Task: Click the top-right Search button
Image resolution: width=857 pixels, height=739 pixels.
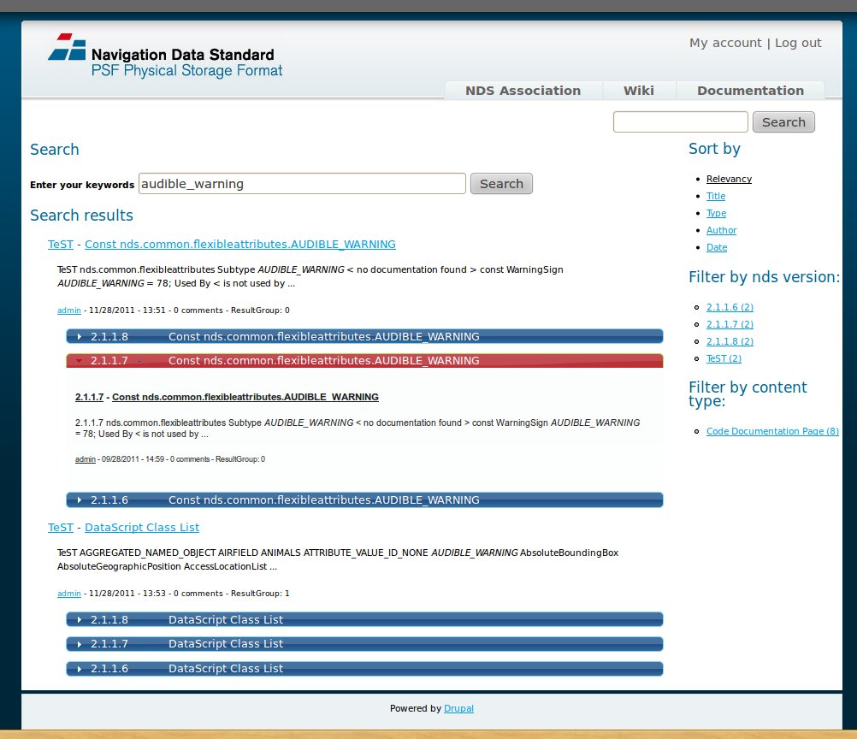Action: pos(783,122)
